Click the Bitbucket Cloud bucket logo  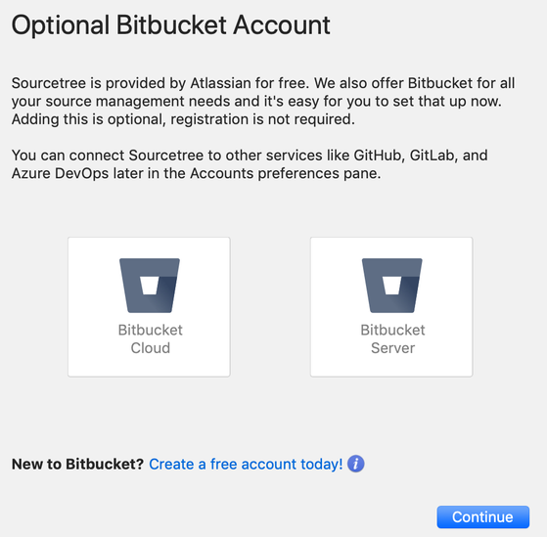[x=150, y=286]
